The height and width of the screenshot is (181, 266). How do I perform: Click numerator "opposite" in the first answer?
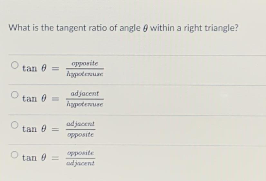point(85,63)
